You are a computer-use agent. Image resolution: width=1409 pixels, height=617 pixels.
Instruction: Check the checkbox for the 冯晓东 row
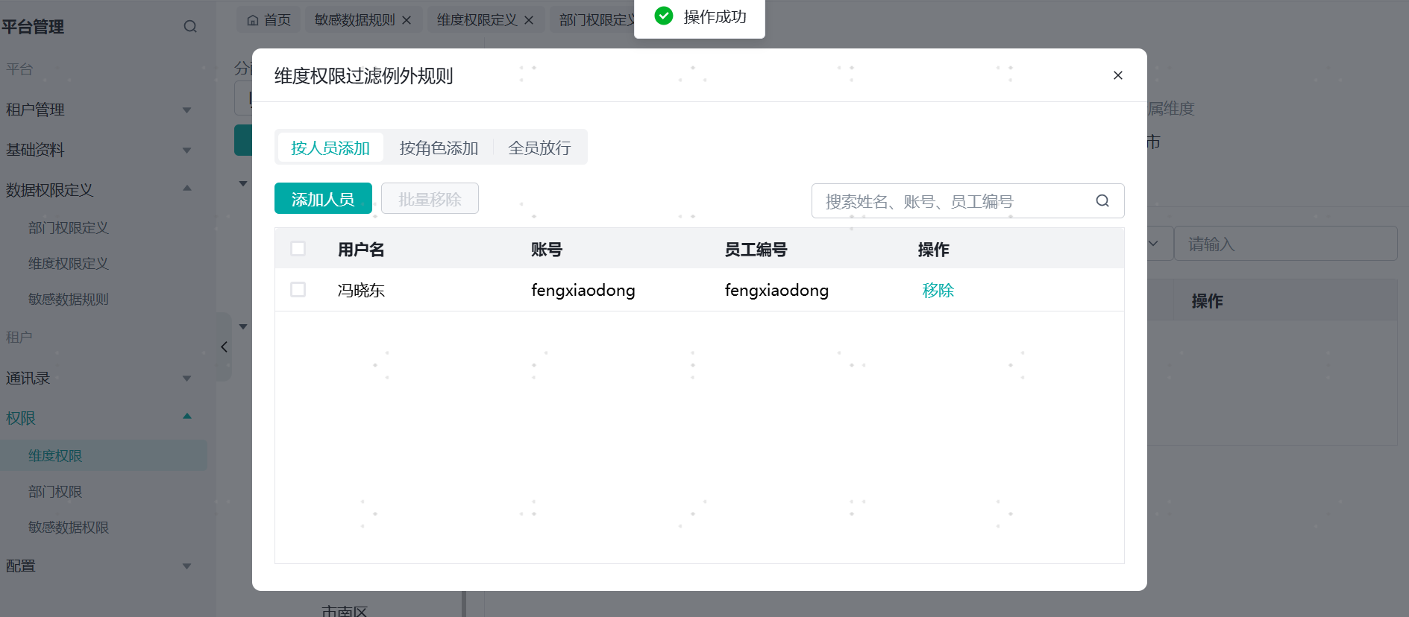click(298, 289)
